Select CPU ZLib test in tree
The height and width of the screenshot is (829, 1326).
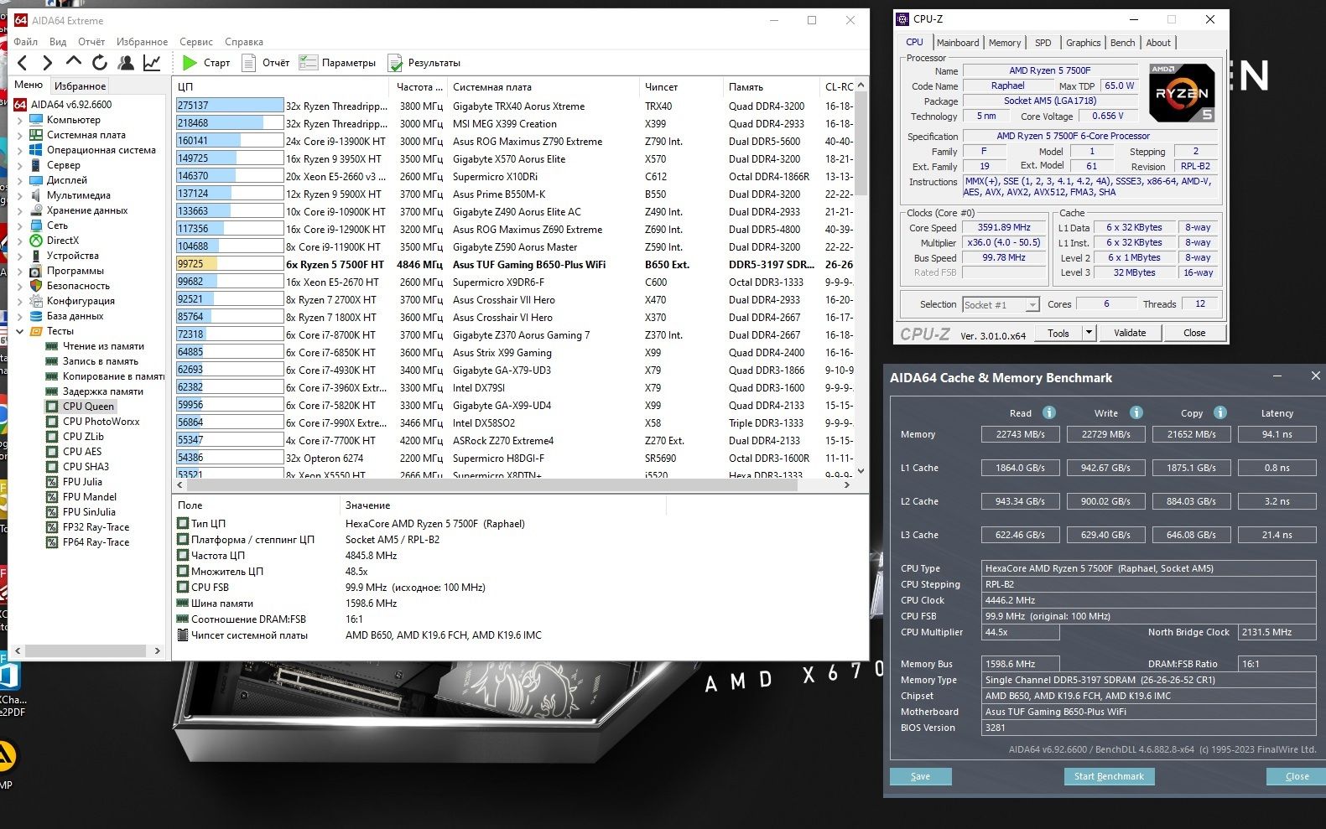click(83, 436)
